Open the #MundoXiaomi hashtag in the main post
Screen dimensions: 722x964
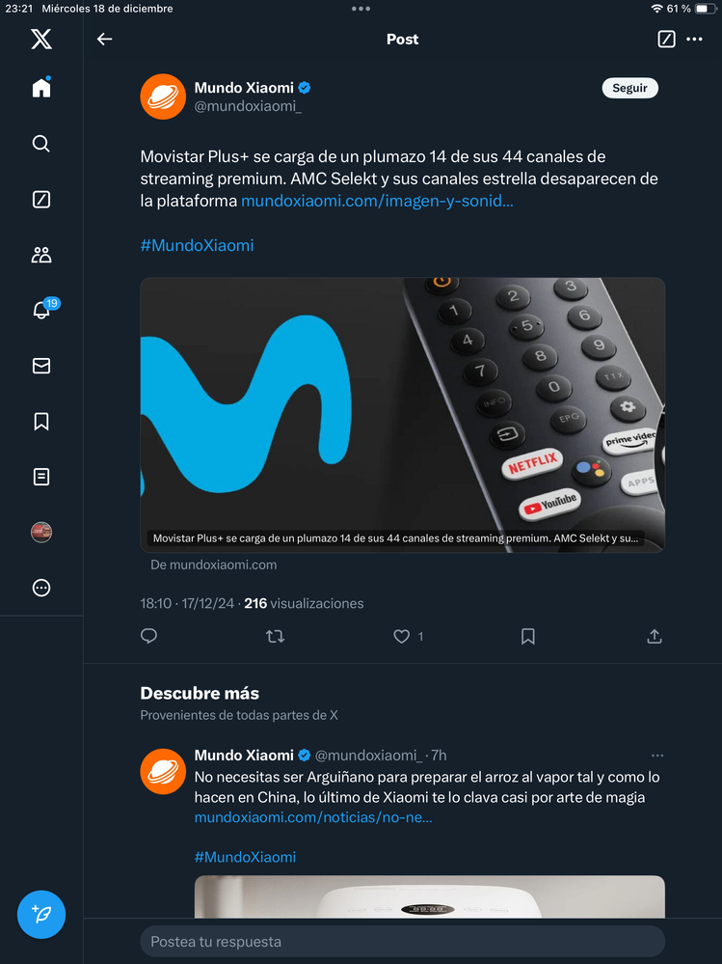[197, 245]
